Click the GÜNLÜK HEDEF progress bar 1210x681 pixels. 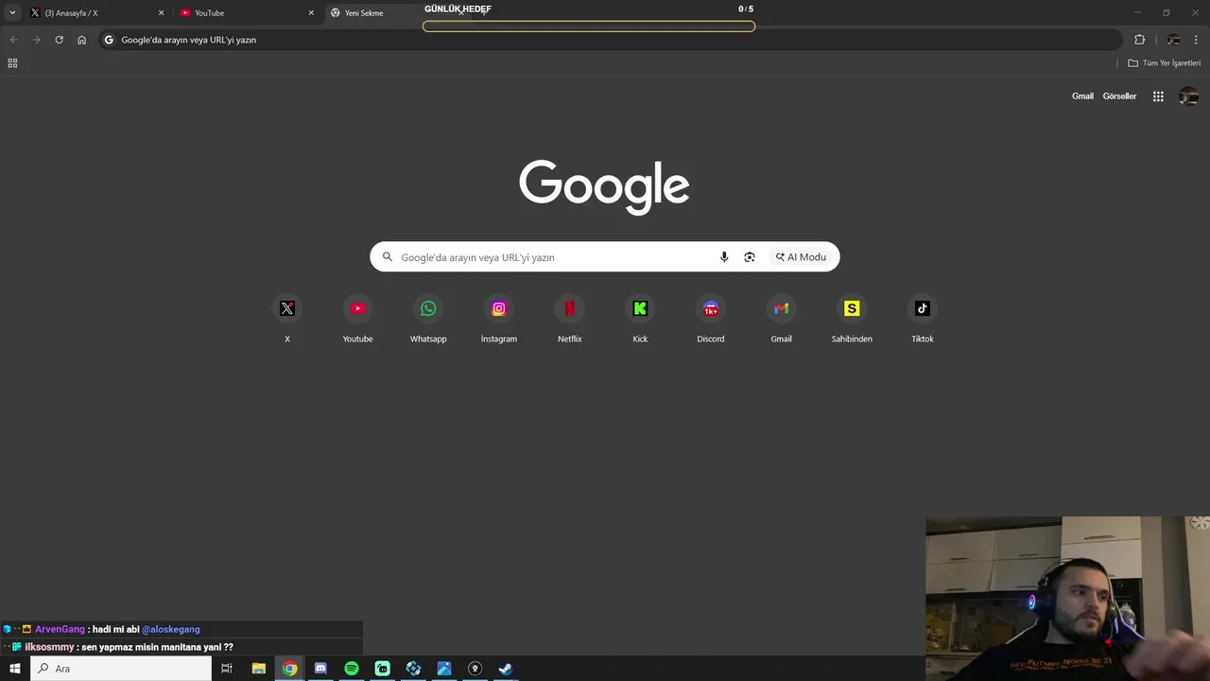tap(589, 26)
